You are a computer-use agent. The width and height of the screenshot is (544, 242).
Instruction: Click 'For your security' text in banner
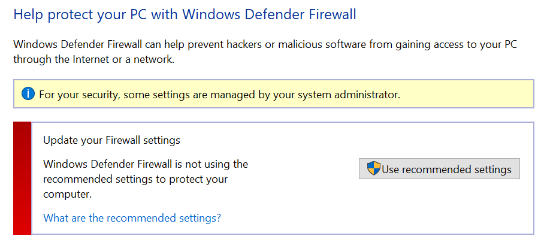pyautogui.click(x=78, y=94)
